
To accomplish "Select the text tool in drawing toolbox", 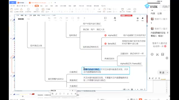I will 64,94.
